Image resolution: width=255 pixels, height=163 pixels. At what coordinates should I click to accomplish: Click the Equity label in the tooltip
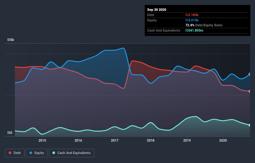pyautogui.click(x=152, y=20)
